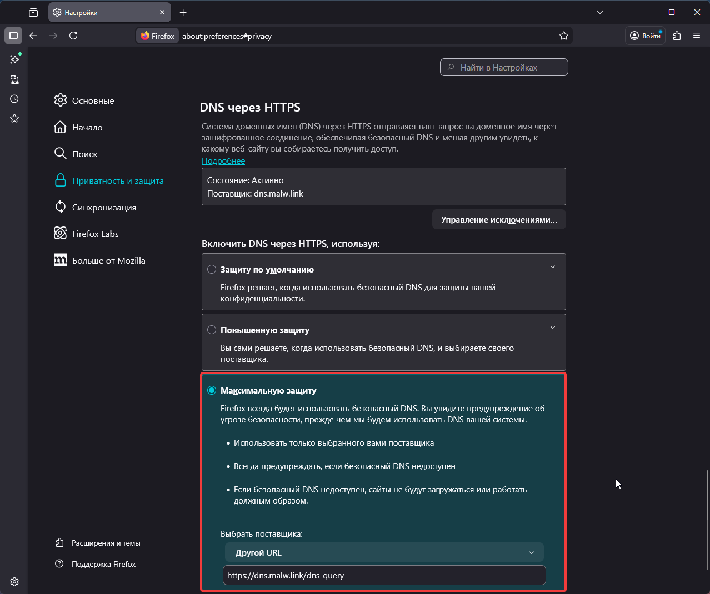
Task: Select the 'Максимальную защиту' radio option
Action: (x=212, y=390)
